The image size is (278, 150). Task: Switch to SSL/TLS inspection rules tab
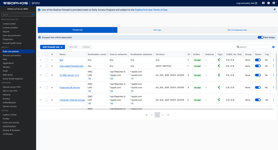coord(237,30)
